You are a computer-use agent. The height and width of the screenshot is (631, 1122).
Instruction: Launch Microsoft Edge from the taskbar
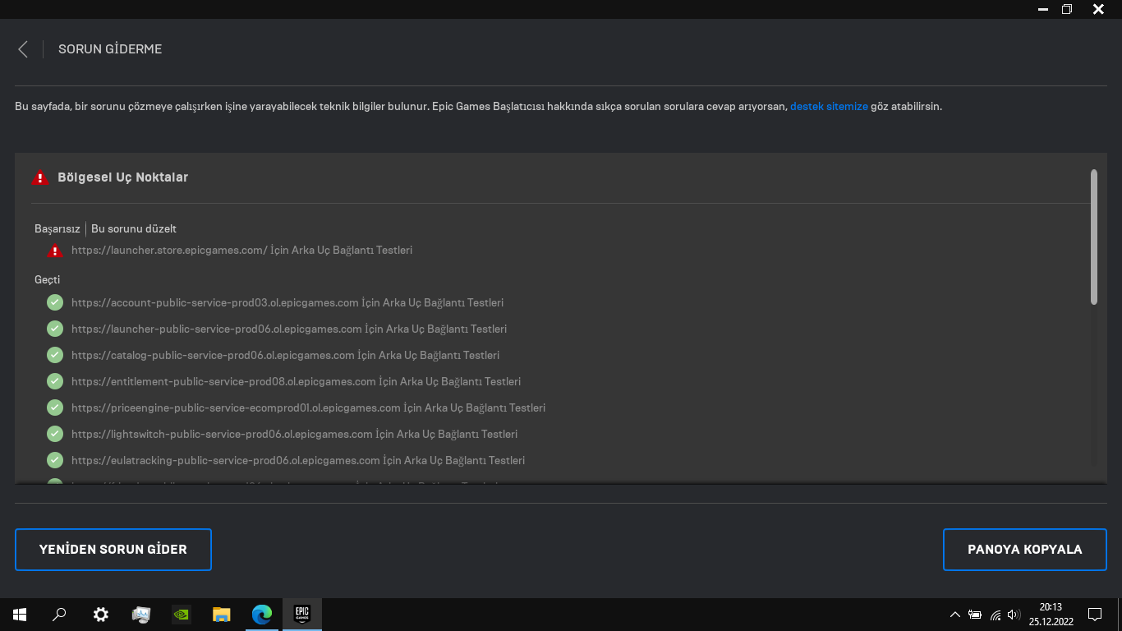(x=261, y=615)
